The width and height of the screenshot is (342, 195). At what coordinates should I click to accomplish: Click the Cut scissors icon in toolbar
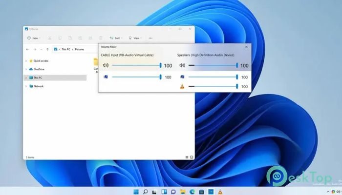point(49,38)
